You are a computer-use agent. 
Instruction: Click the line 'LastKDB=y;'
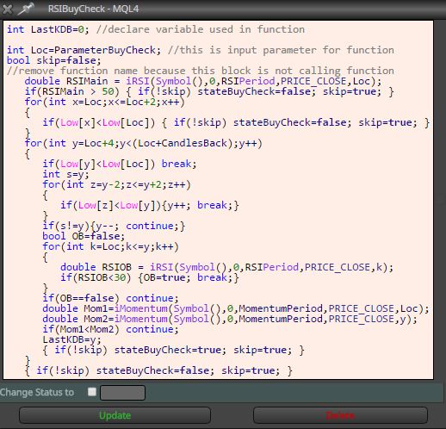71,339
